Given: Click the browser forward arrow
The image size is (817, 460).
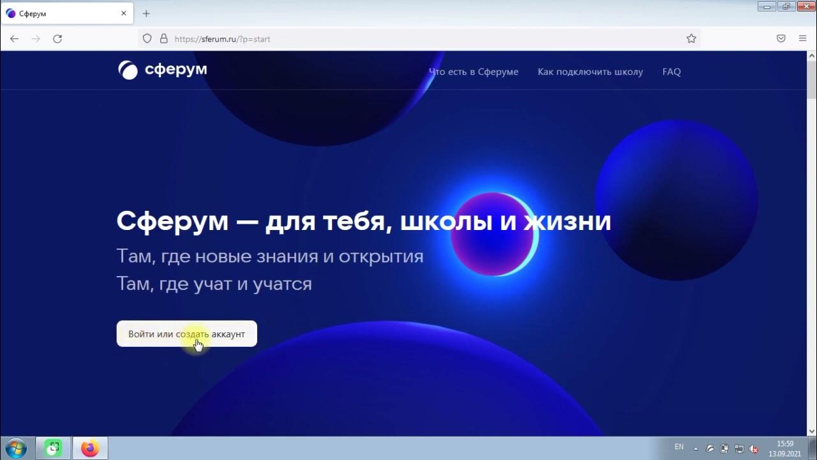Looking at the screenshot, I should (36, 39).
